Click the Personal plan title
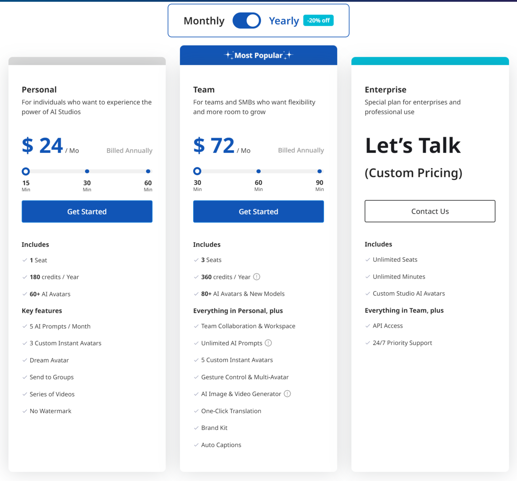The width and height of the screenshot is (517, 481). pos(39,89)
